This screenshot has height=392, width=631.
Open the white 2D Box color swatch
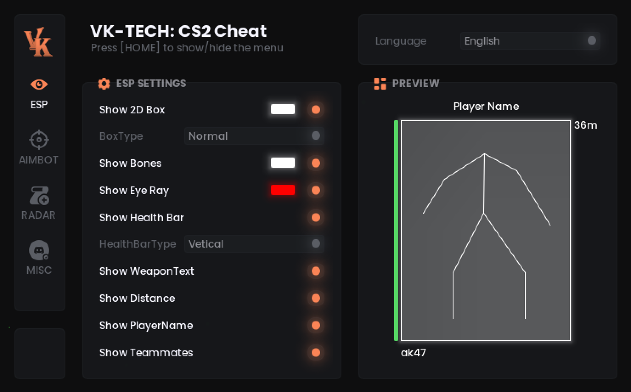point(283,109)
